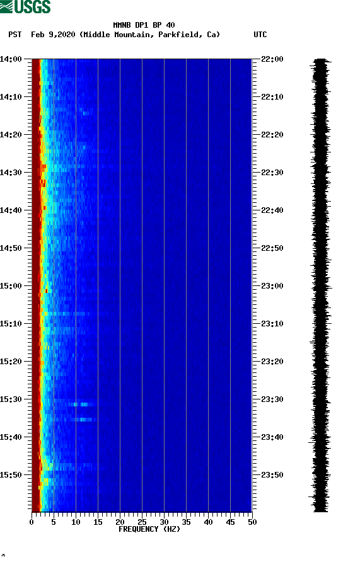Click the '30' frequency tick label
The height and width of the screenshot is (562, 348).
tap(165, 522)
